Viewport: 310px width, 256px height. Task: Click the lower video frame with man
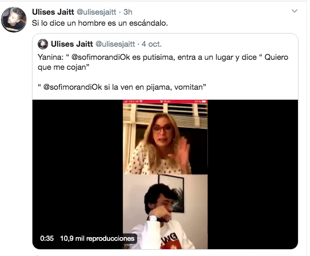pos(165,211)
